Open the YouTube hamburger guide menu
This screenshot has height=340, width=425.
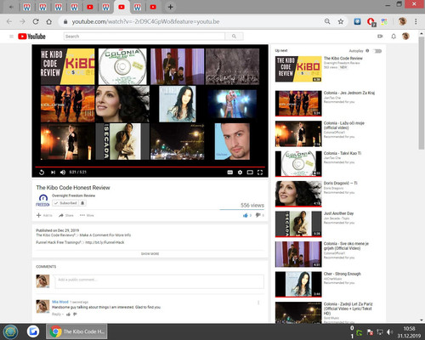point(11,37)
